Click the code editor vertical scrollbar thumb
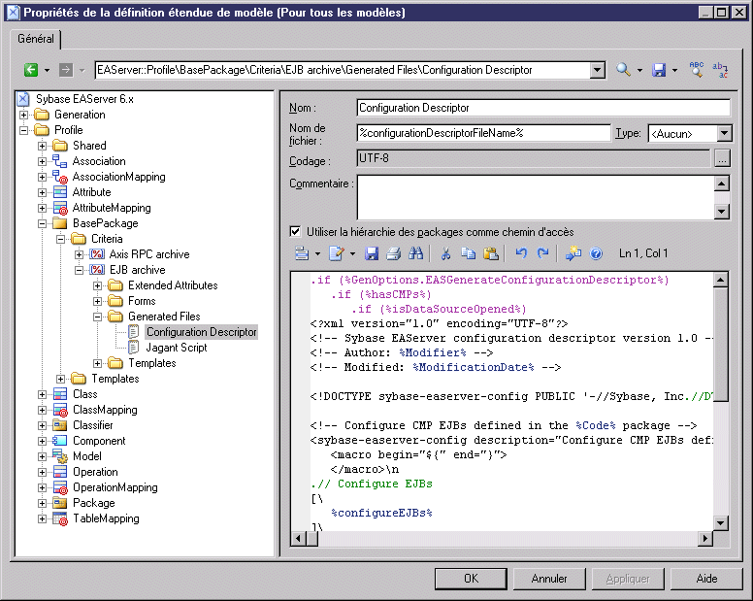Viewport: 753px width, 601px height. [721, 344]
